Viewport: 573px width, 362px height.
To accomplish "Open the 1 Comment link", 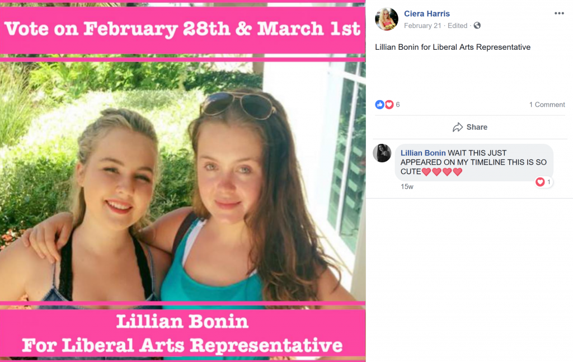I will (547, 105).
